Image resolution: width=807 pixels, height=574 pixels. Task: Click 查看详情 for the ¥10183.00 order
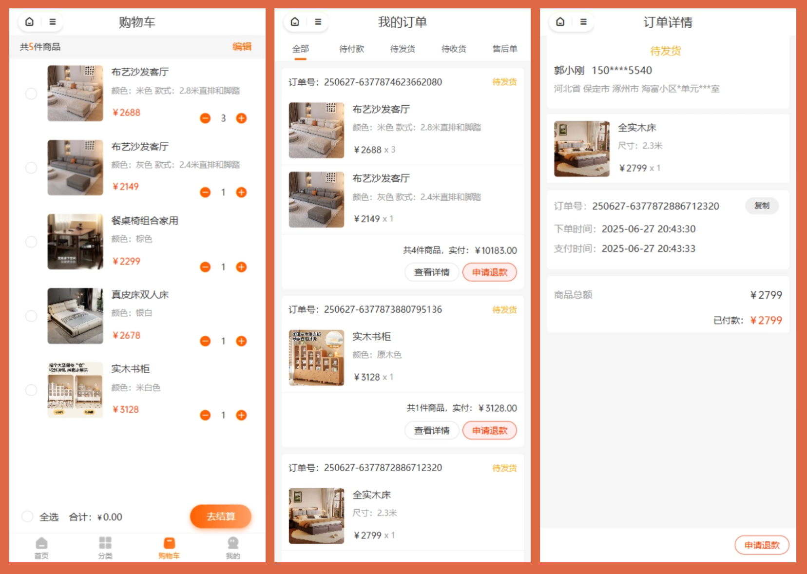coord(432,272)
